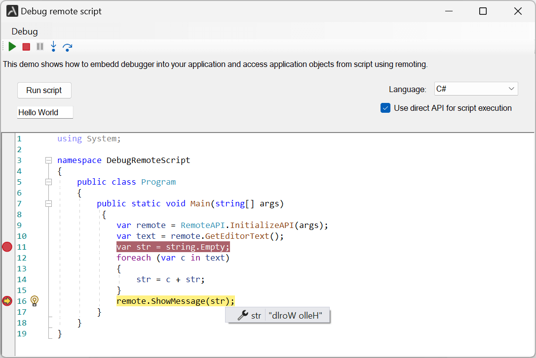The height and width of the screenshot is (358, 536).
Task: Open the Language dropdown showing C#
Action: click(x=476, y=89)
